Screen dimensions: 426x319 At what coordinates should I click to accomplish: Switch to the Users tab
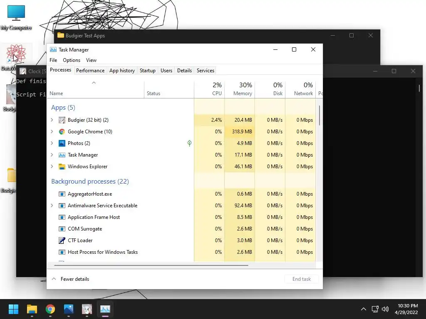[x=166, y=71]
